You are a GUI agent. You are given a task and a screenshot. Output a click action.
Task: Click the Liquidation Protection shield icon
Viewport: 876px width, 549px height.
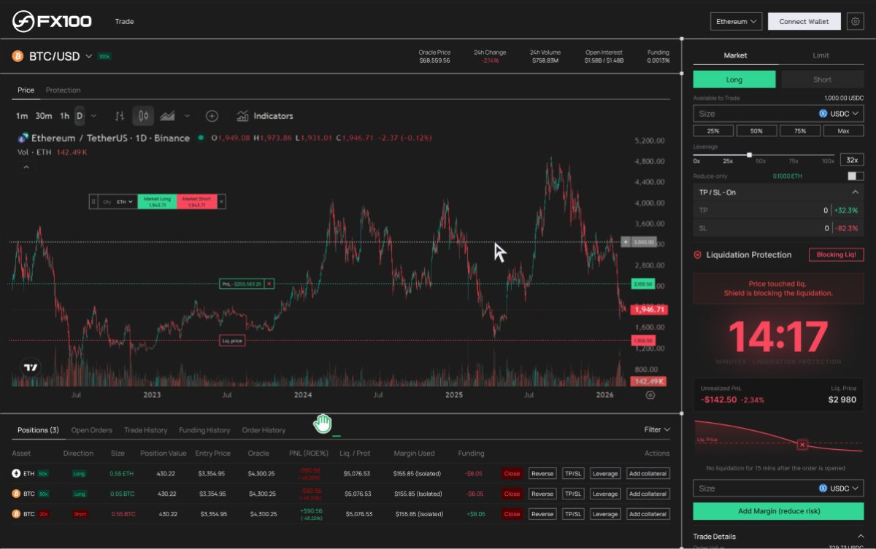tap(697, 255)
